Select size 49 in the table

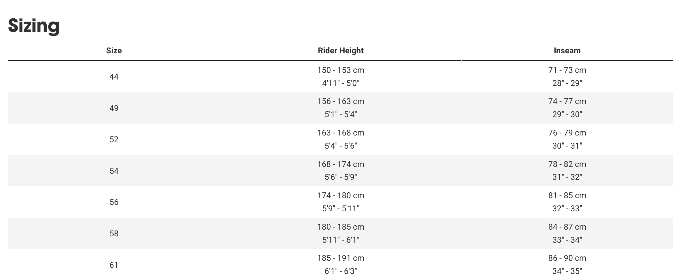114,108
